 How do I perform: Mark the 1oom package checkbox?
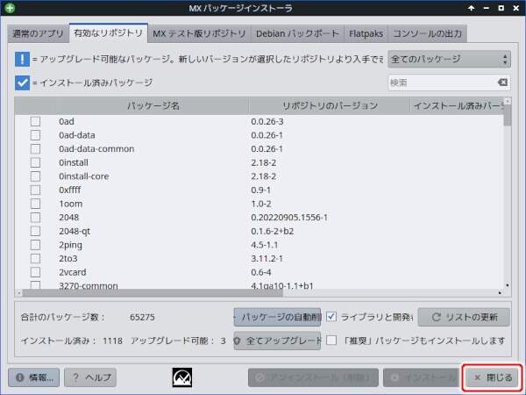35,204
